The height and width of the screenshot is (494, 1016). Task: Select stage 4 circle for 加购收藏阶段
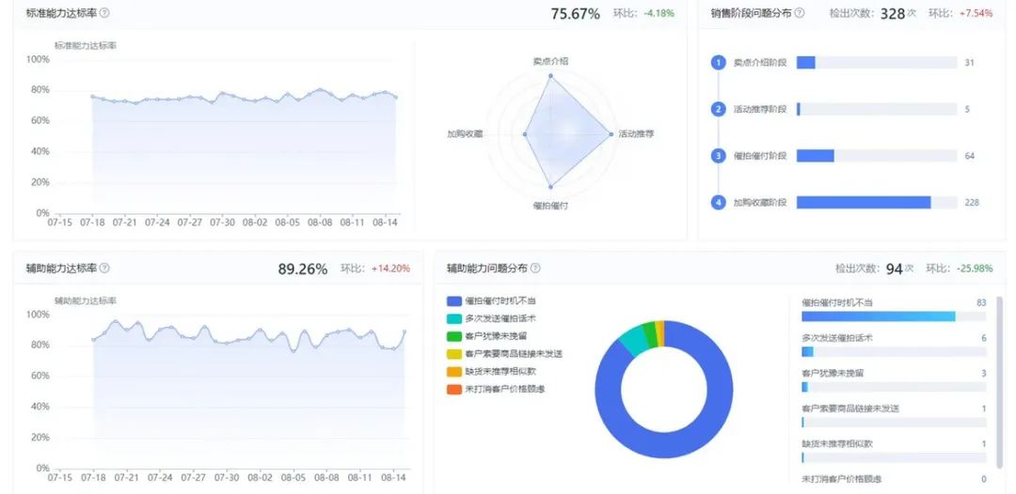(x=719, y=202)
